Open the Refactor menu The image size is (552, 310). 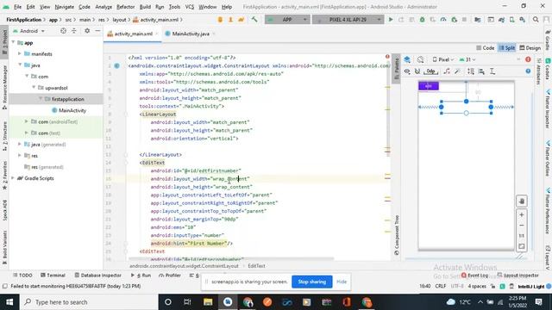pos(125,7)
